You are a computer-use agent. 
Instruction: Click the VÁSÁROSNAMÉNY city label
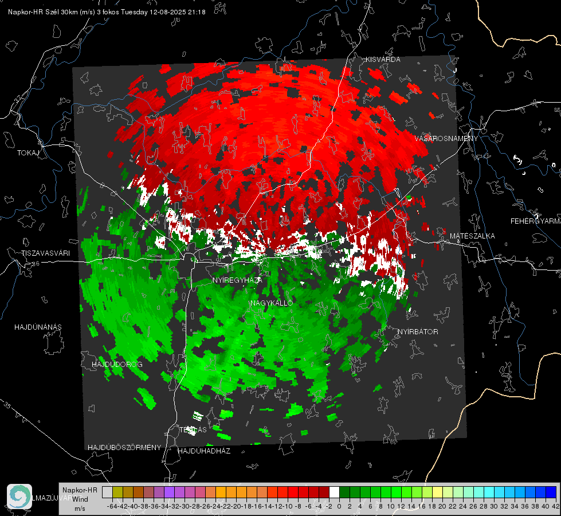pos(446,139)
